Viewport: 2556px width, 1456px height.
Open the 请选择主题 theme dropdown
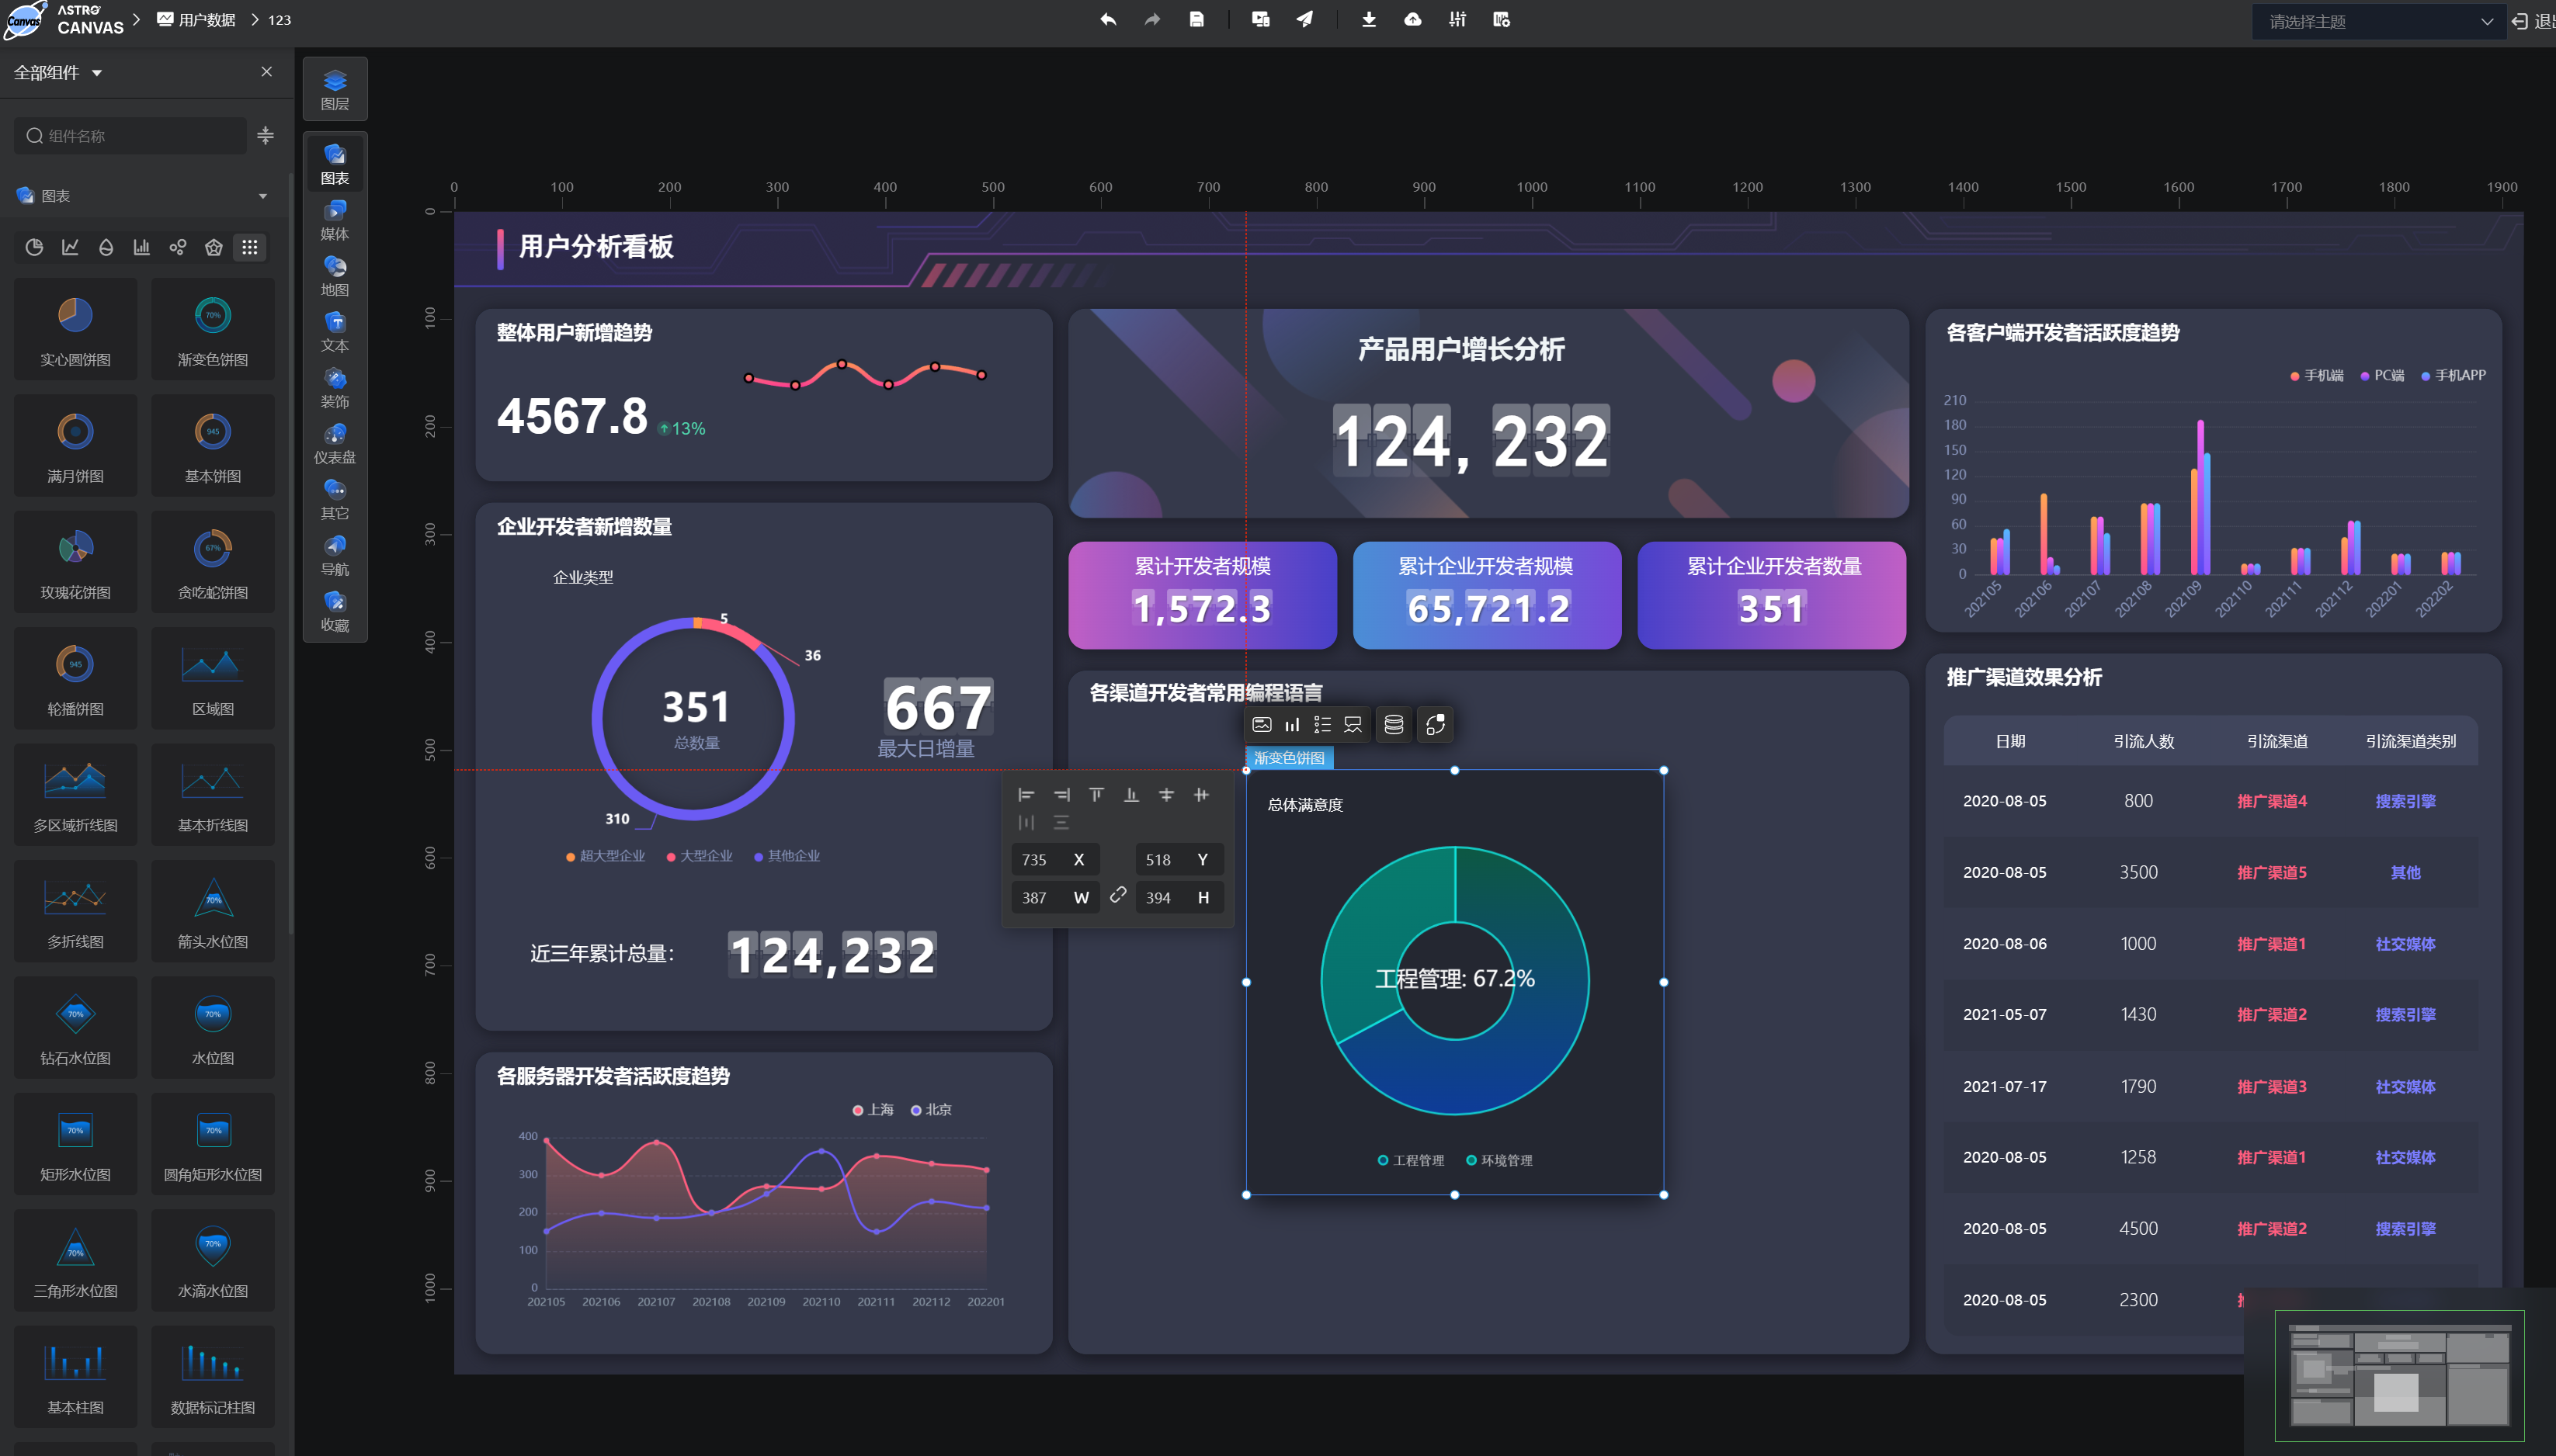2377,22
